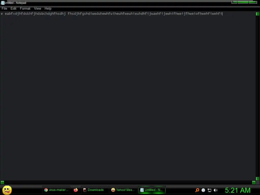Screen dimensions: 260x195
Task: Click the Firefox icon in taskbar
Action: 76,190
